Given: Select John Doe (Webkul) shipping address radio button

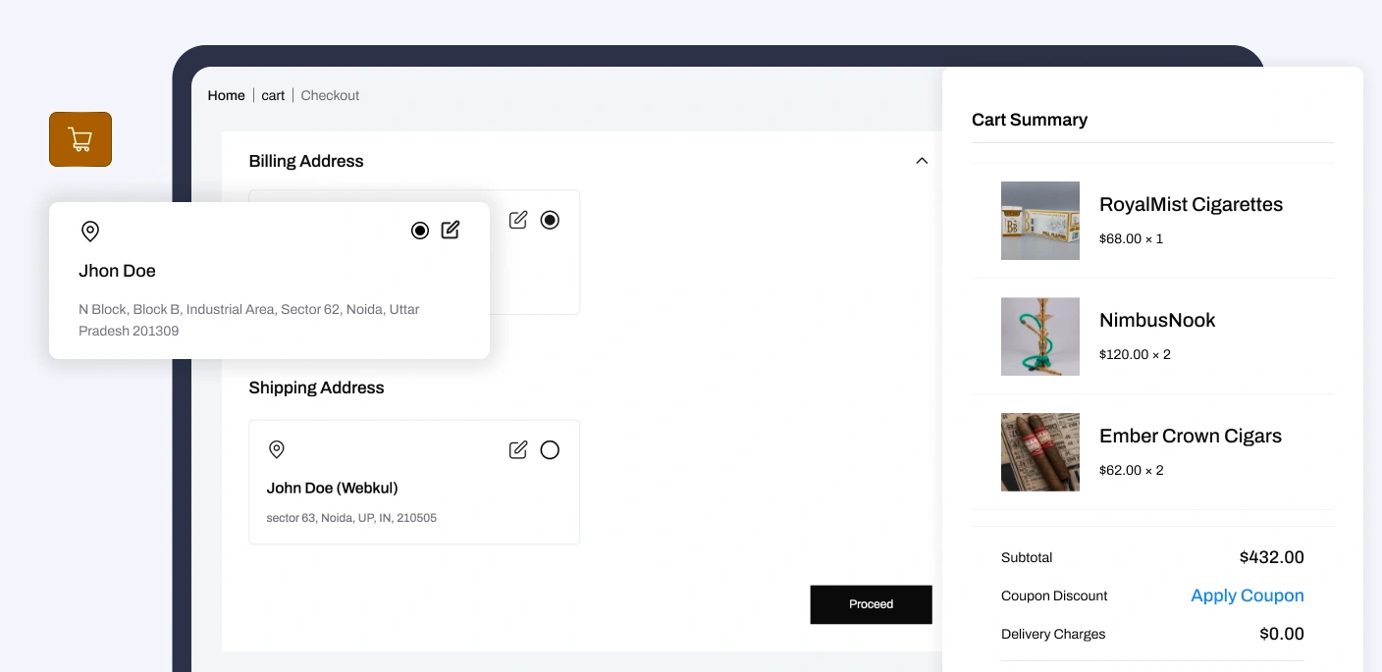Looking at the screenshot, I should [x=550, y=450].
